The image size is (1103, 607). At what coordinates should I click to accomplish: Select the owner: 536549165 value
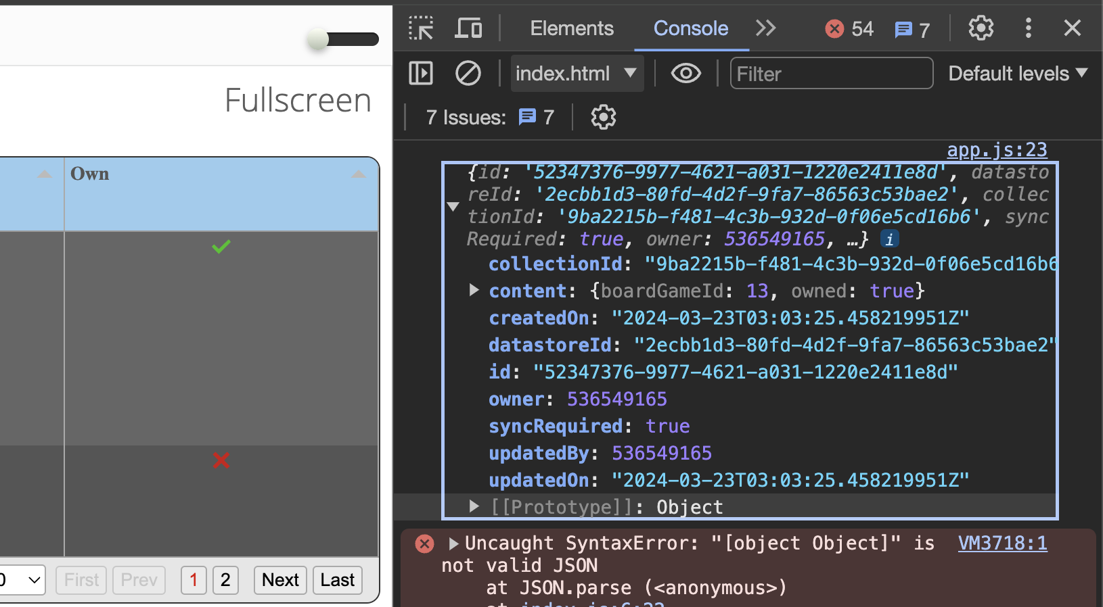point(617,399)
